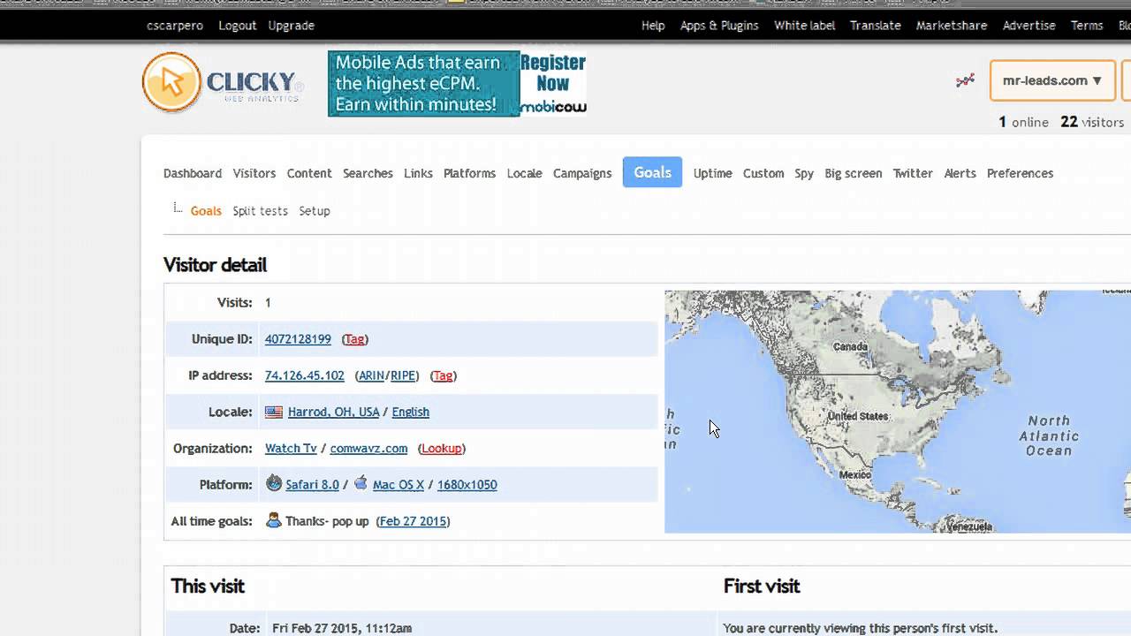Click IP address 74.126.45.102
Image resolution: width=1131 pixels, height=636 pixels.
305,375
